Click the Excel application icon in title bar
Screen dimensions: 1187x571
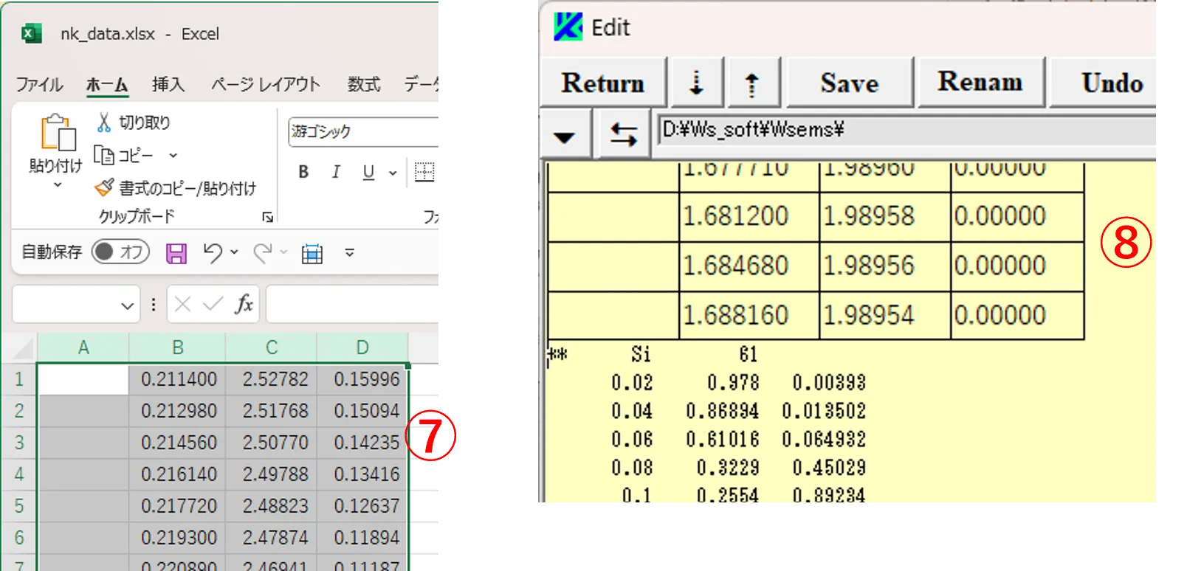(x=31, y=34)
